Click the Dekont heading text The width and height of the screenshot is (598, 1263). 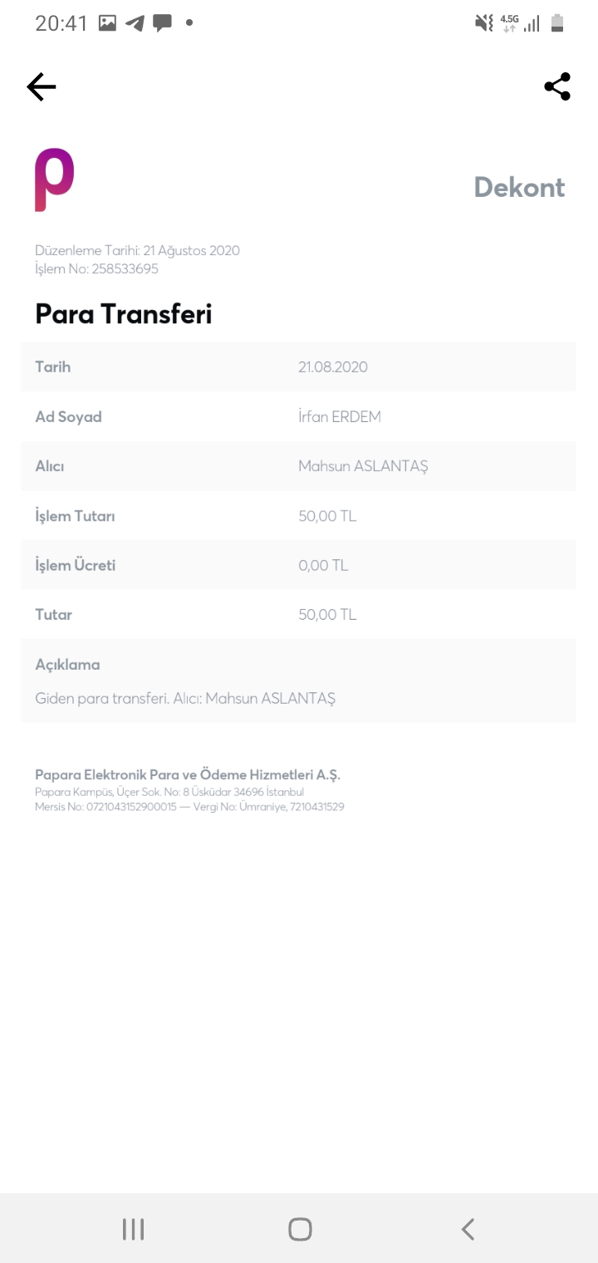tap(520, 187)
